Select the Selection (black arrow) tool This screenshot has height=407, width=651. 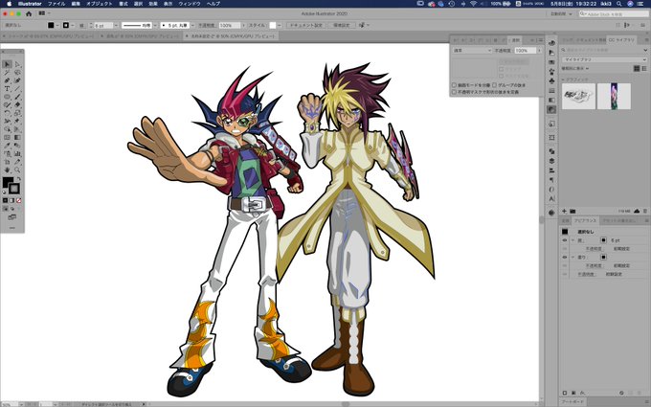7,64
